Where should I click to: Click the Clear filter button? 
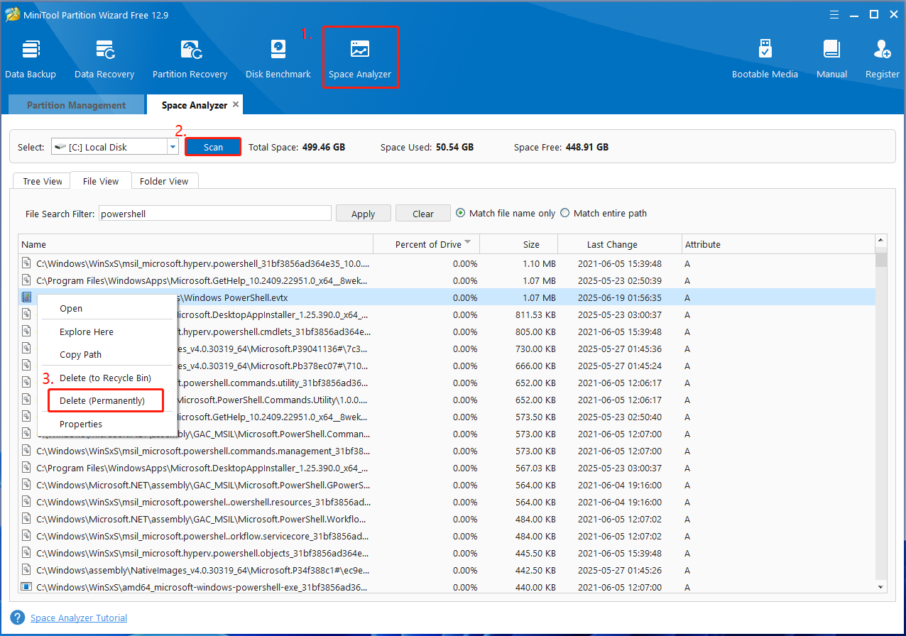pyautogui.click(x=423, y=214)
